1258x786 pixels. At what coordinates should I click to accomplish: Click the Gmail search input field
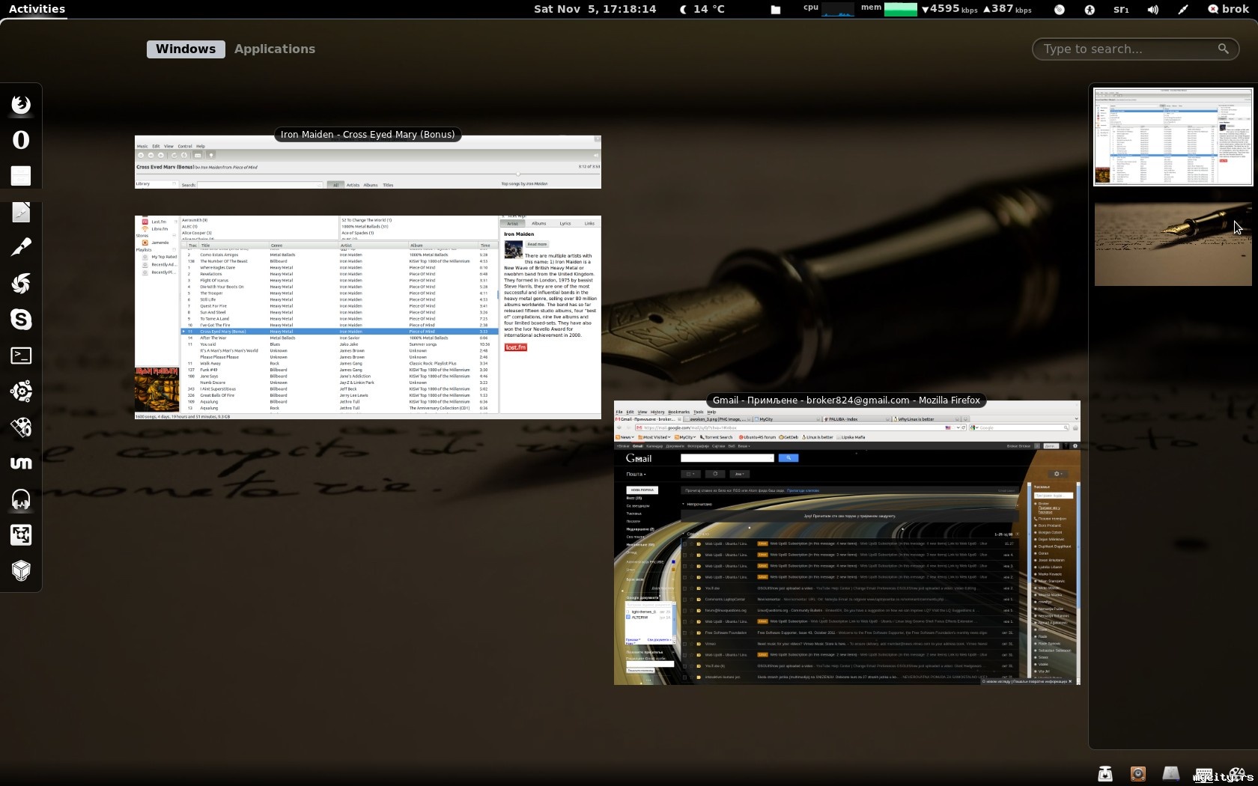click(x=727, y=458)
